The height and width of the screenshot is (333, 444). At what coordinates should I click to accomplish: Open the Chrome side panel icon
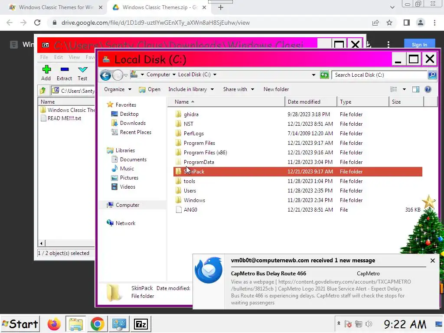[407, 23]
